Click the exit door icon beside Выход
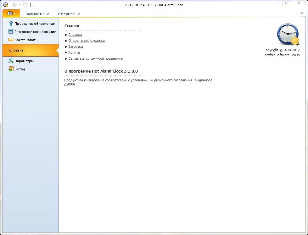Viewport: 308px width, 235px height. click(x=11, y=69)
